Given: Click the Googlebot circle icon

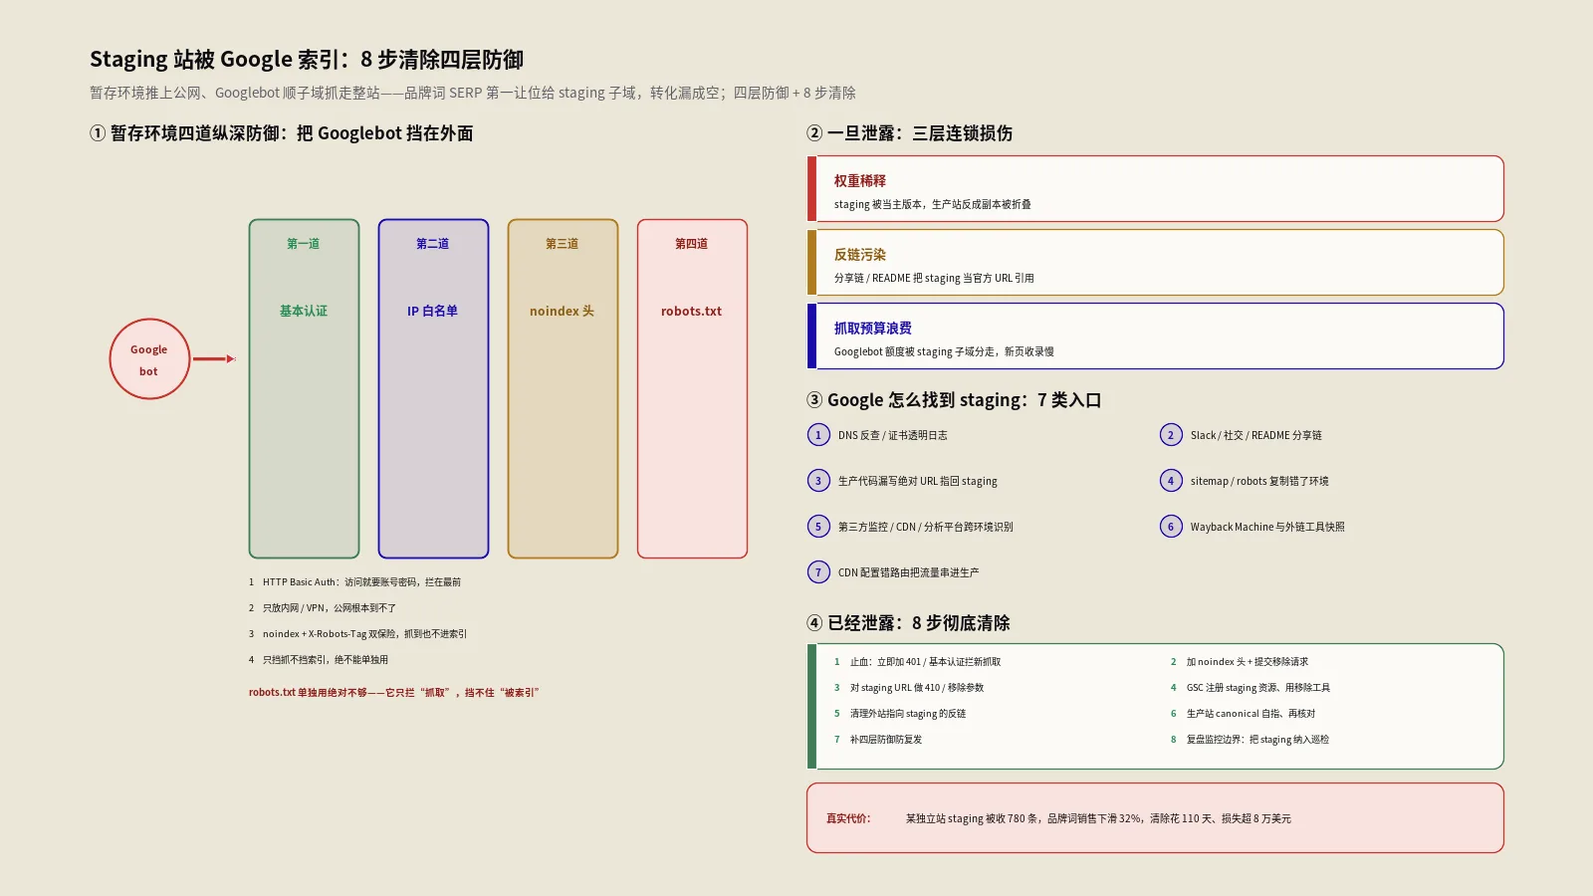Looking at the screenshot, I should point(149,359).
